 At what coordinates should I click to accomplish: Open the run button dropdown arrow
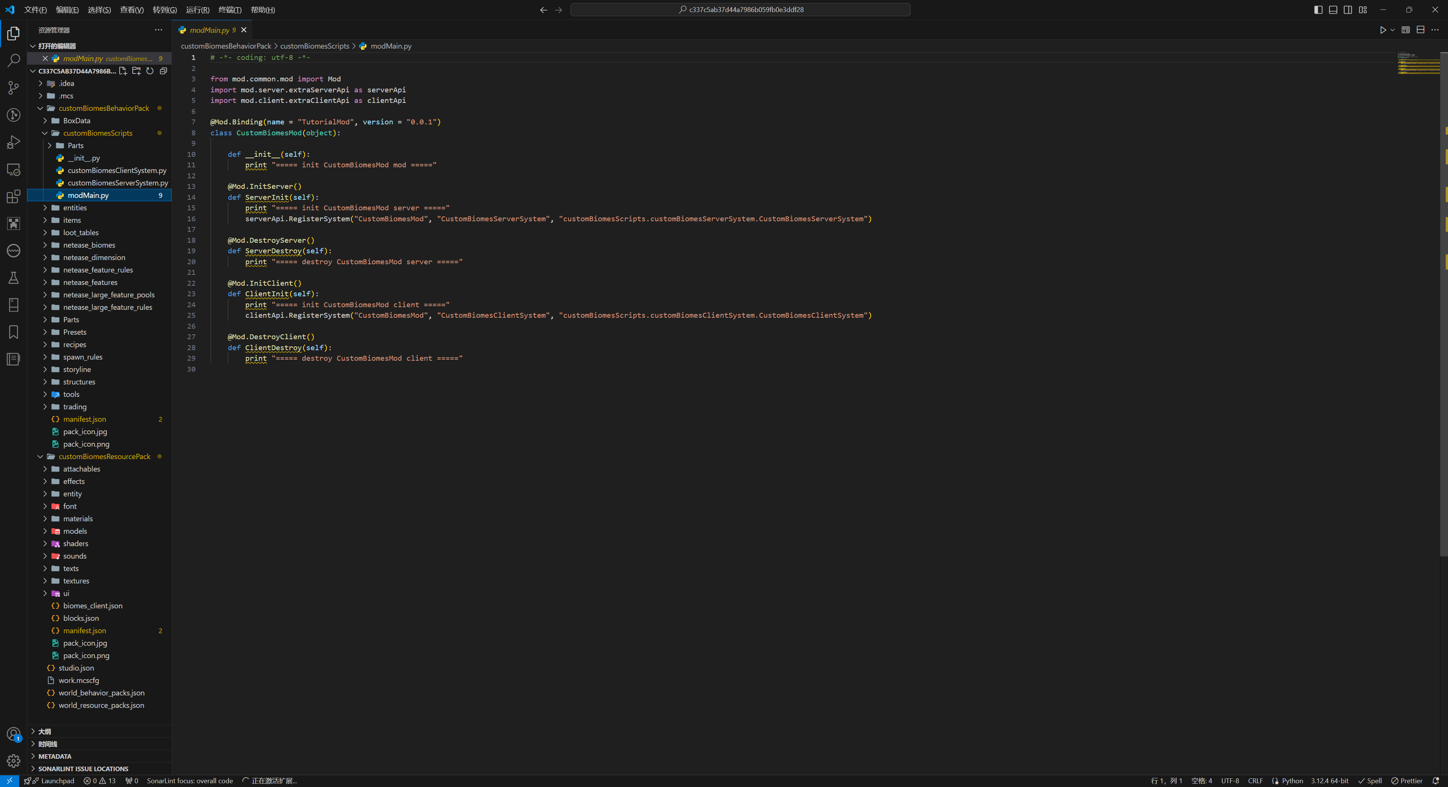pos(1392,30)
